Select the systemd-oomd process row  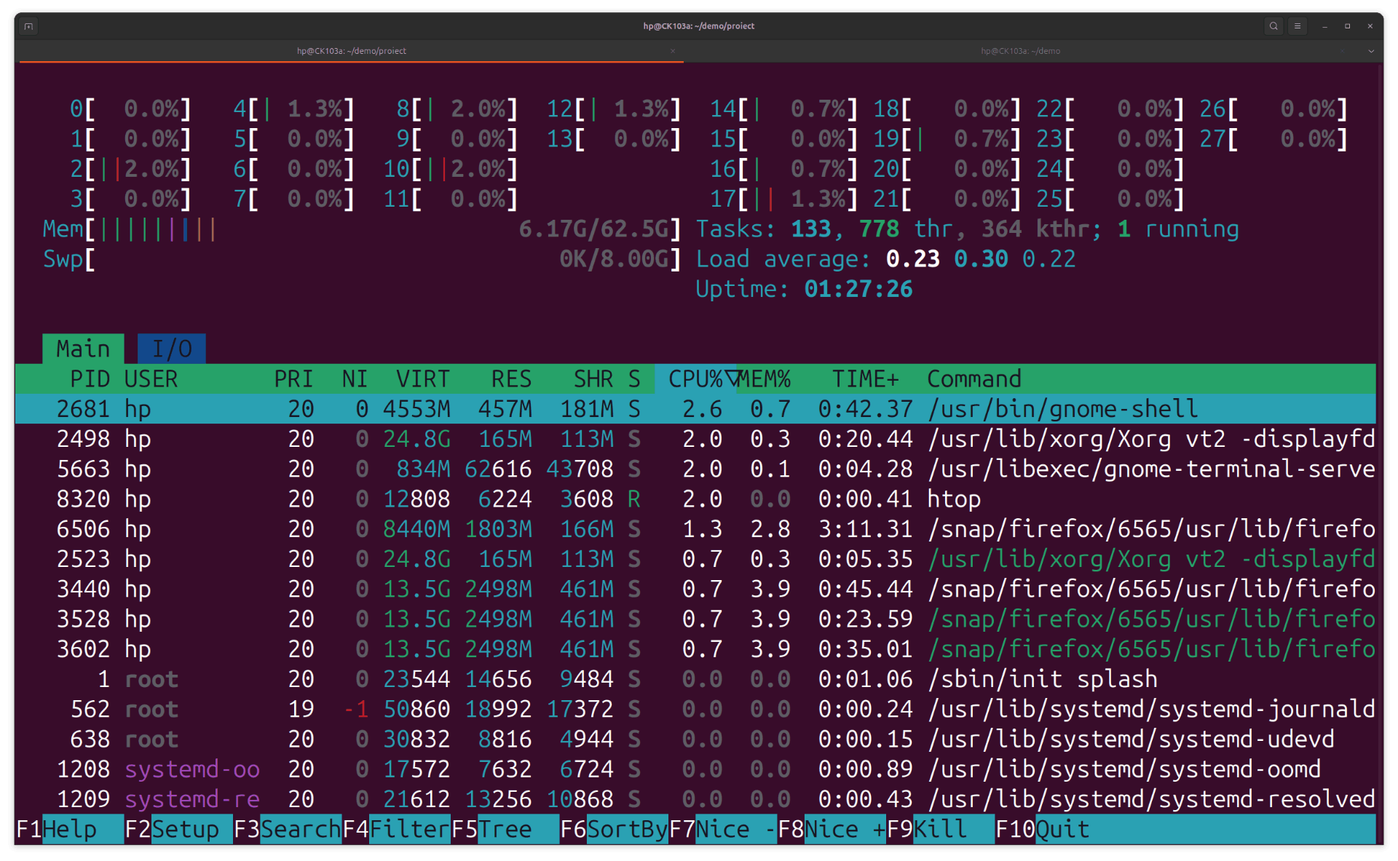pyautogui.click(x=695, y=769)
